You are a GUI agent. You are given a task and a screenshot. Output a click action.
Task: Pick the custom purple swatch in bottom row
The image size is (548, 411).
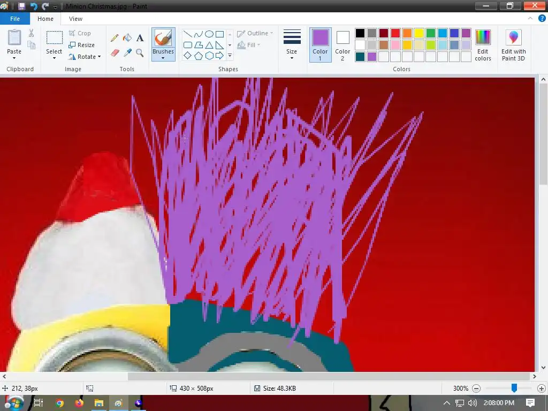[372, 57]
